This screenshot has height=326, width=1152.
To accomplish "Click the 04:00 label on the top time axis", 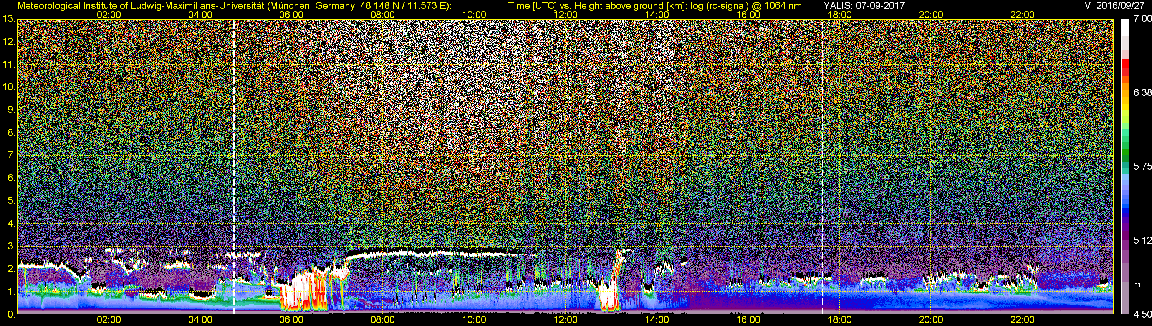I will click(x=200, y=15).
